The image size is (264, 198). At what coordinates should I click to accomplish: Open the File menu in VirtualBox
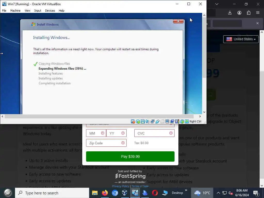tap(4, 10)
